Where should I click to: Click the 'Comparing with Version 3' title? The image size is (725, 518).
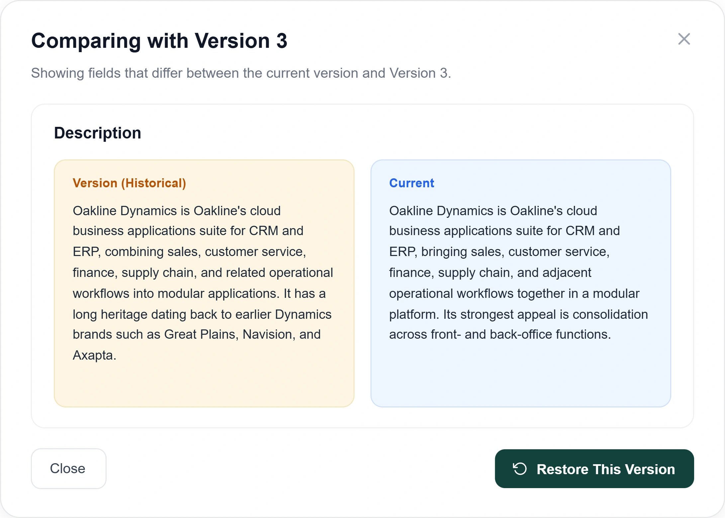pyautogui.click(x=159, y=41)
